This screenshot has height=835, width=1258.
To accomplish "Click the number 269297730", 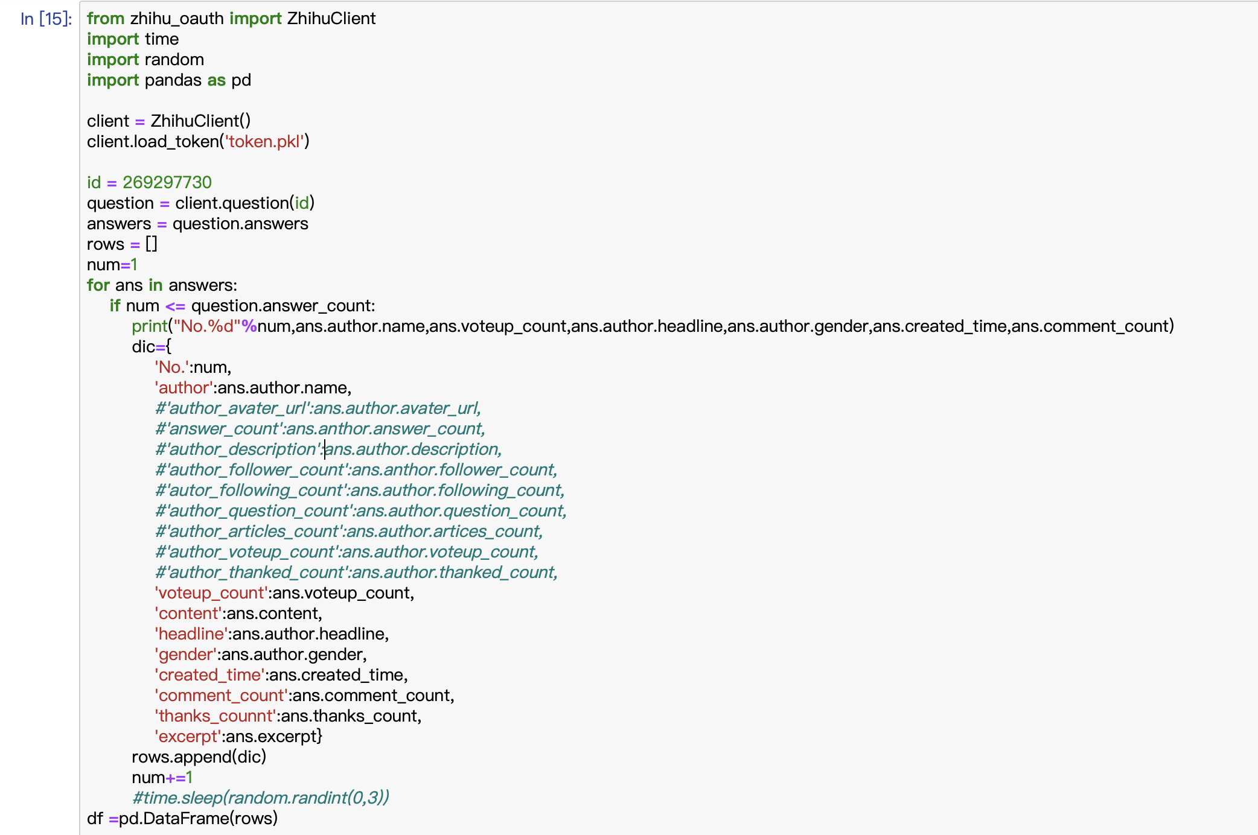I will point(167,183).
